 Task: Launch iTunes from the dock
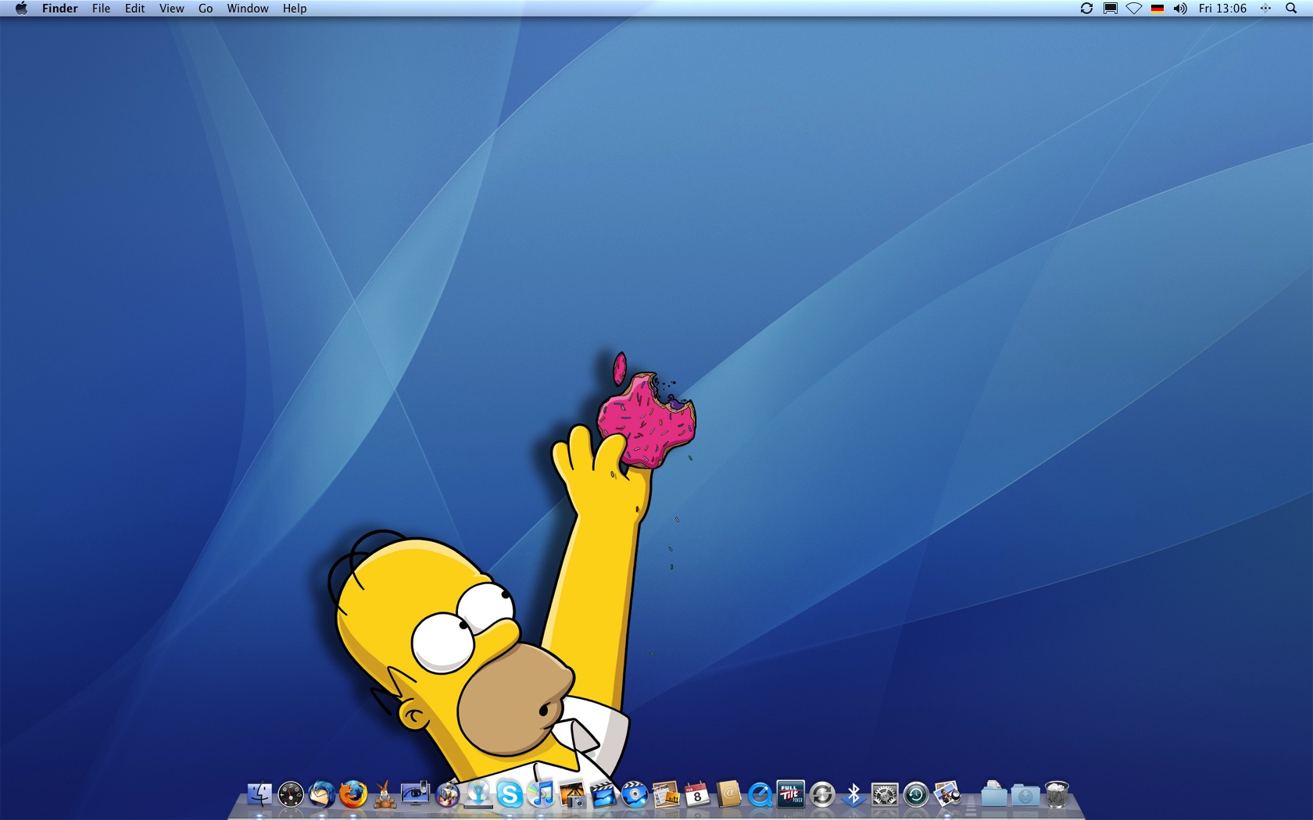[x=541, y=795]
